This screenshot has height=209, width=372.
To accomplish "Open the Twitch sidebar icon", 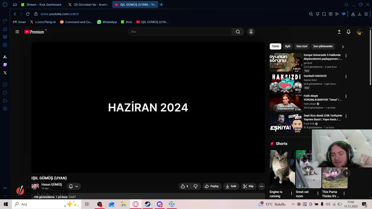I will [5, 65].
